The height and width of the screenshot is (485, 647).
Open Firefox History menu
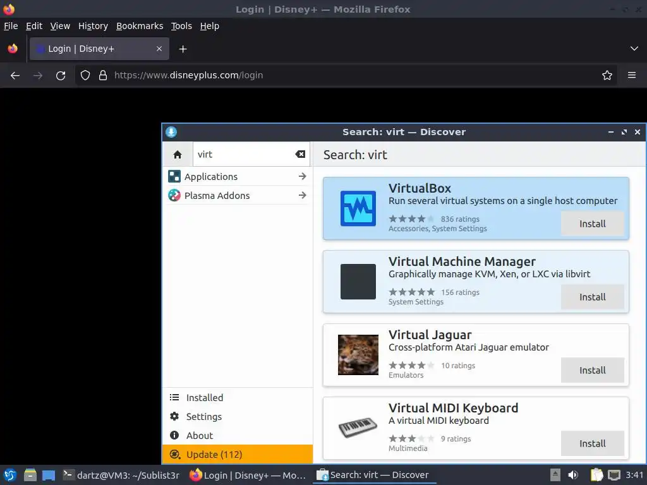pyautogui.click(x=93, y=26)
